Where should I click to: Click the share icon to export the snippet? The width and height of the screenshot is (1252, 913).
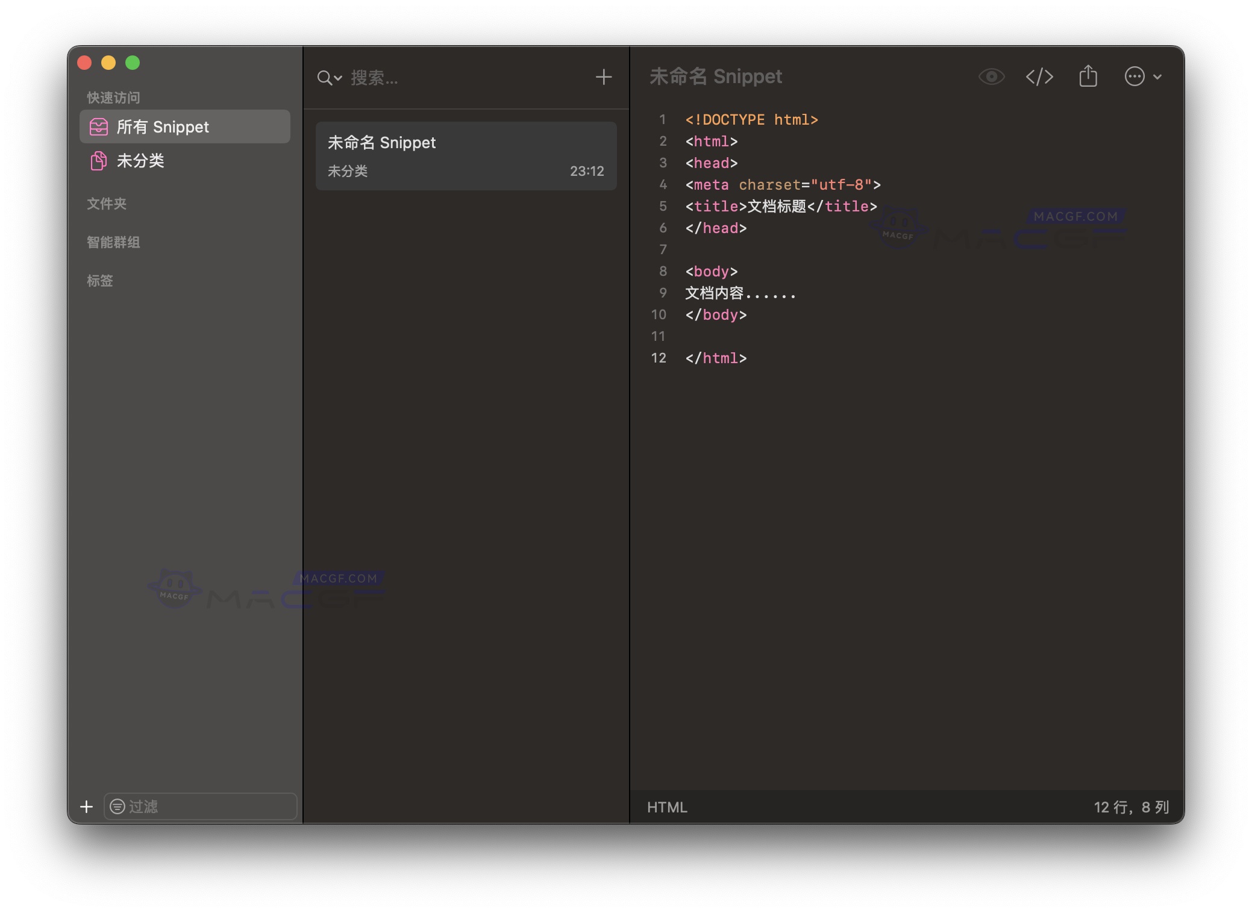(1088, 76)
